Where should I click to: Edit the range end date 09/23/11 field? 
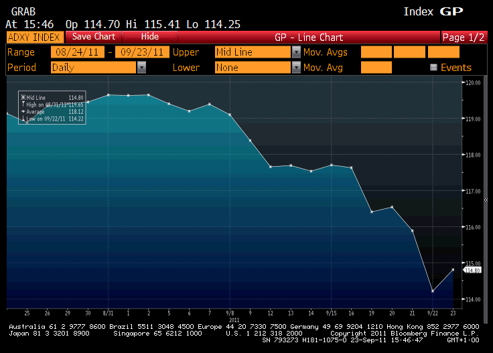tap(142, 52)
